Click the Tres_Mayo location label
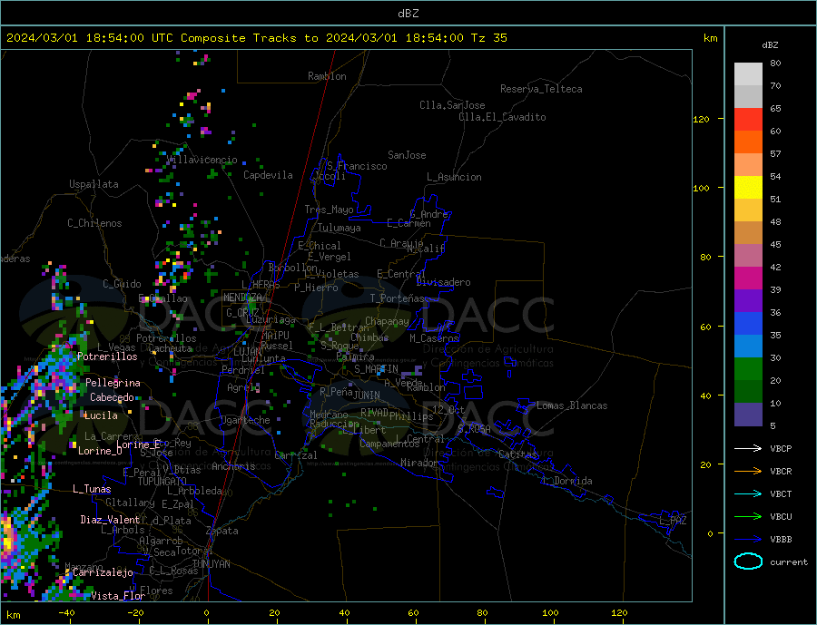The width and height of the screenshot is (817, 625). click(x=329, y=210)
